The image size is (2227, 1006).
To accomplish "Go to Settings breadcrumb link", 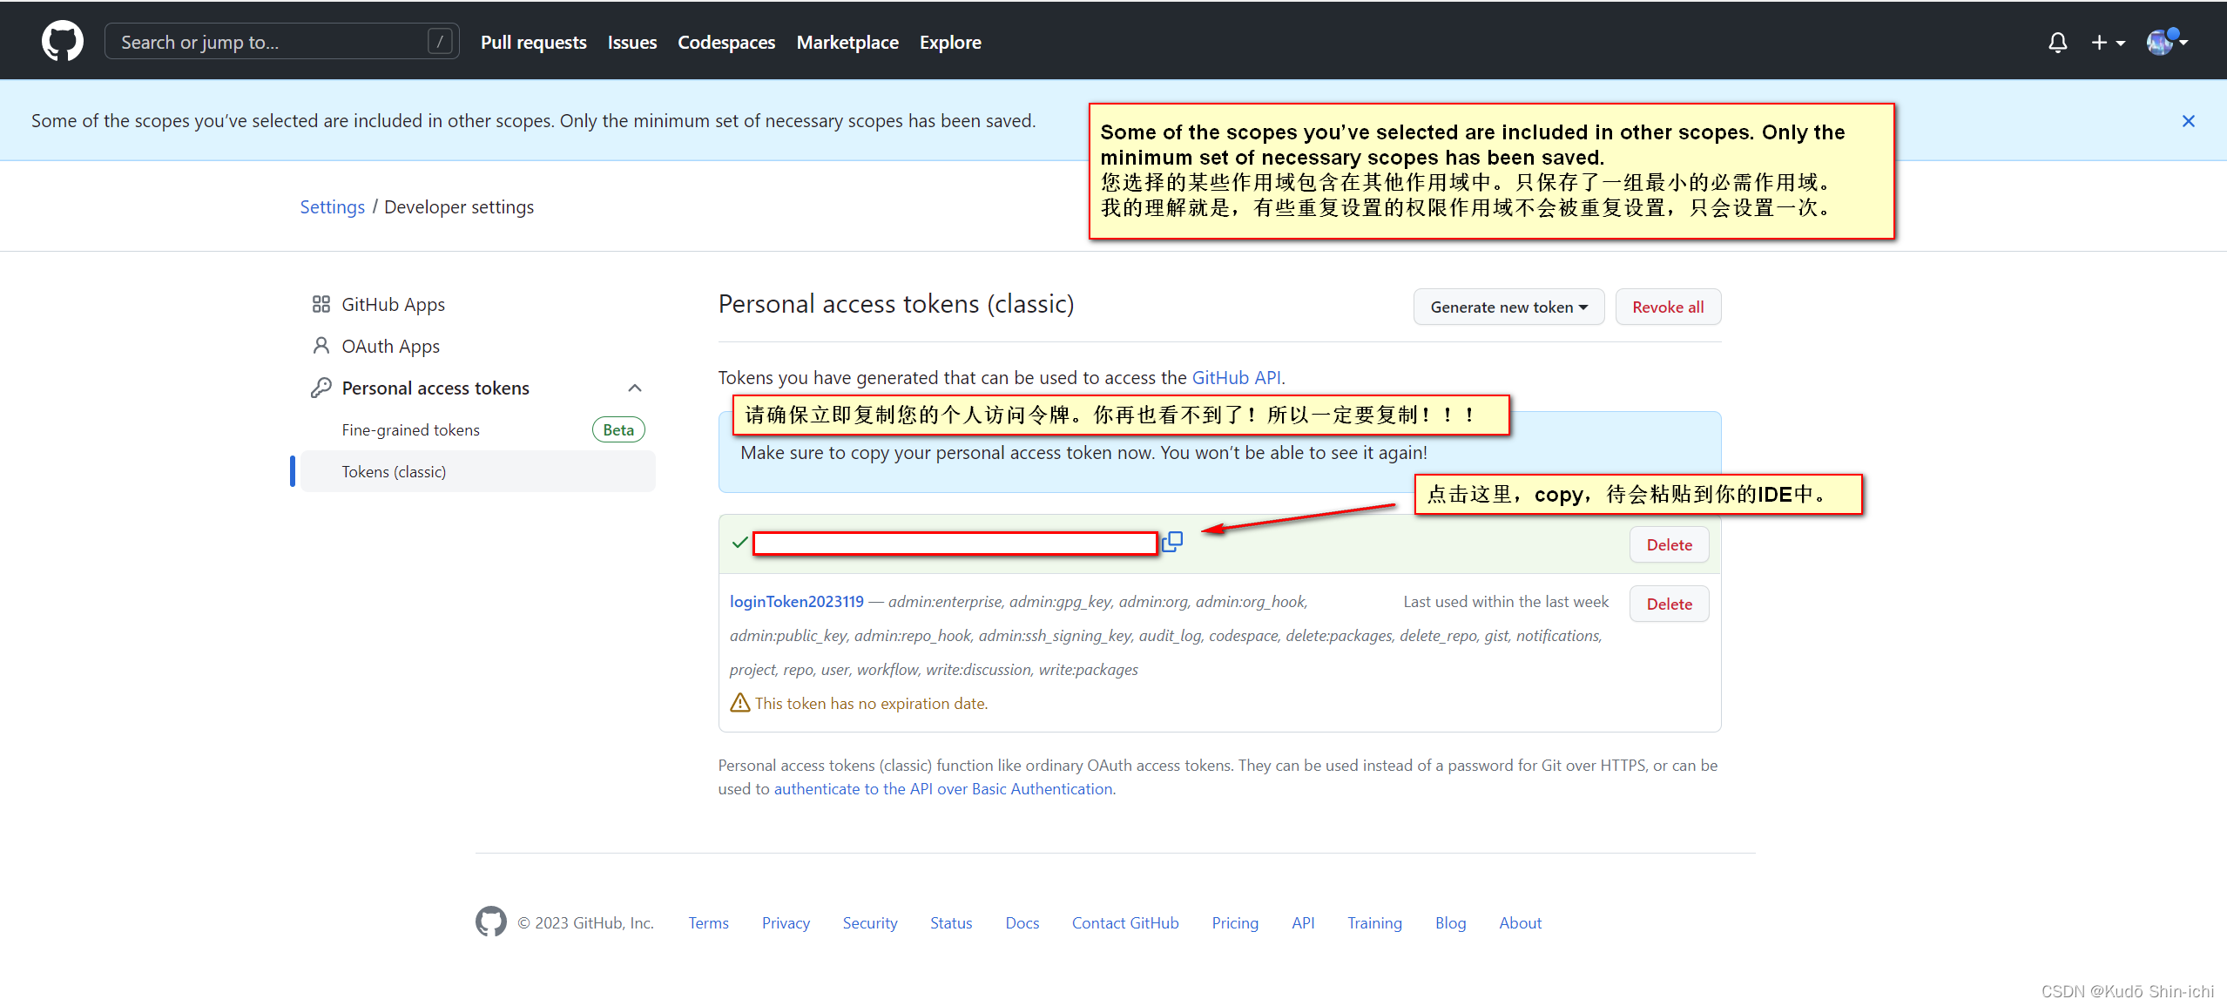I will coord(332,207).
